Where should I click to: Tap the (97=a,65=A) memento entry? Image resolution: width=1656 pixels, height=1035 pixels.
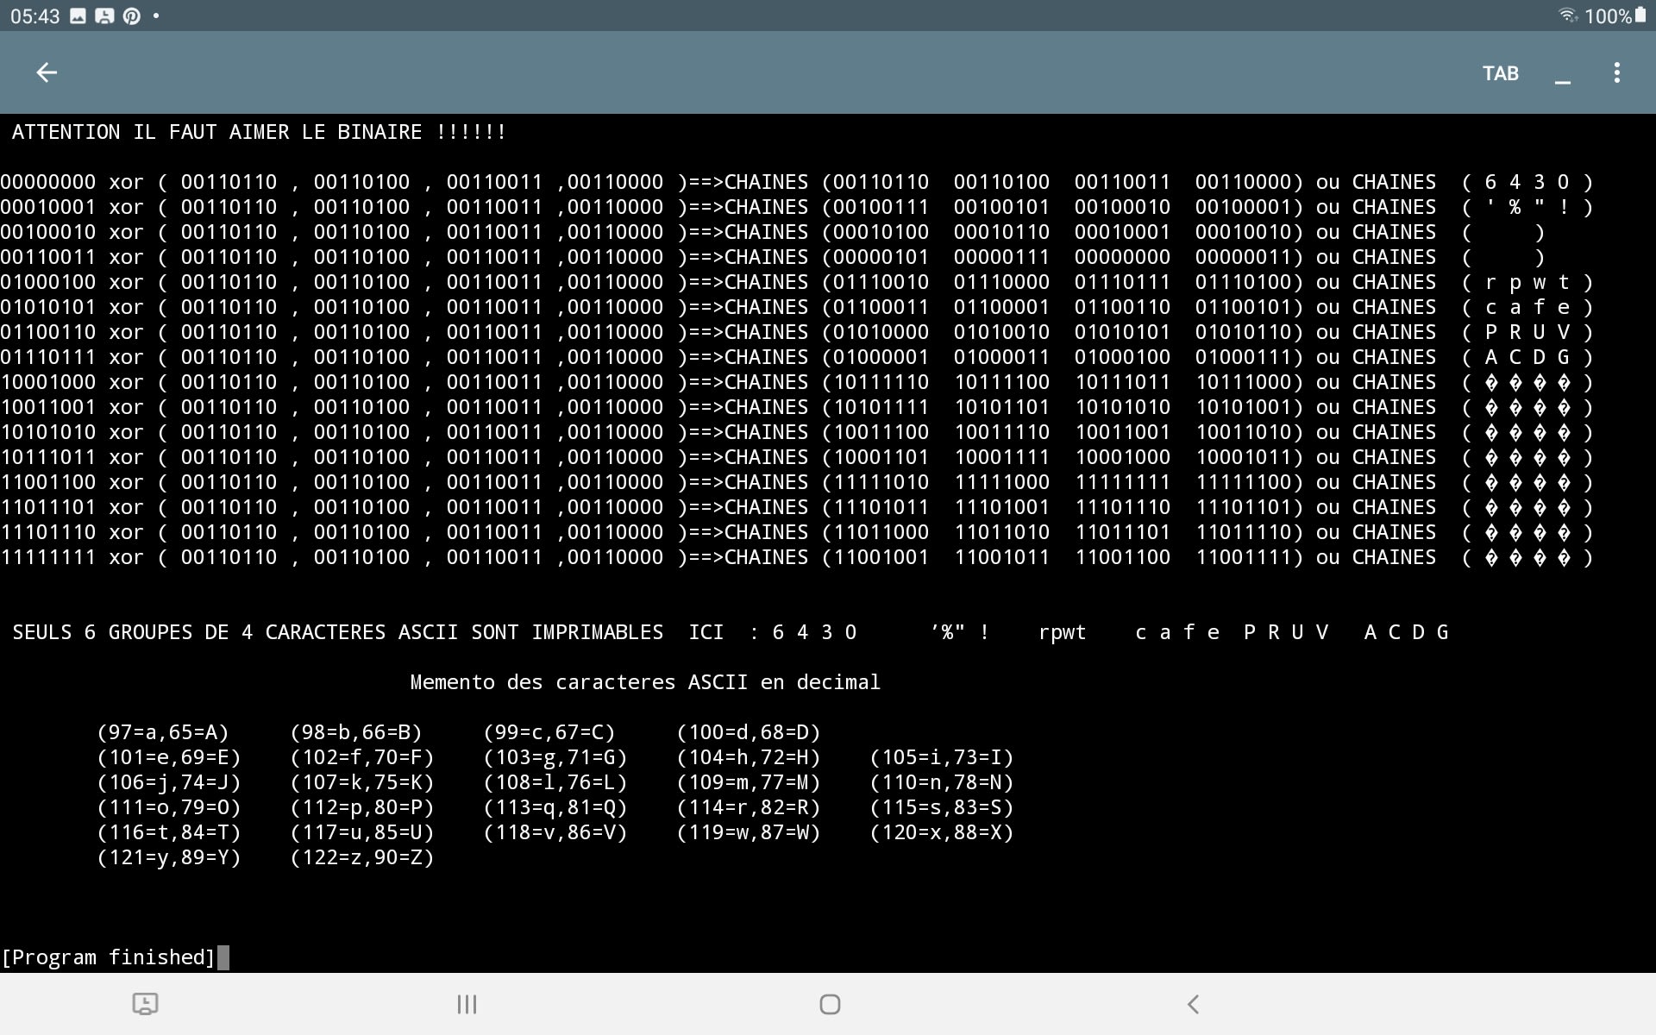pyautogui.click(x=163, y=732)
